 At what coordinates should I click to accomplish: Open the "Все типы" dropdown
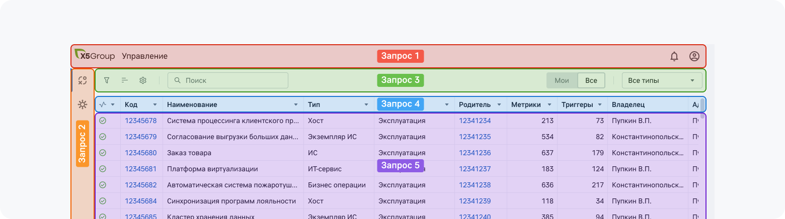point(662,80)
